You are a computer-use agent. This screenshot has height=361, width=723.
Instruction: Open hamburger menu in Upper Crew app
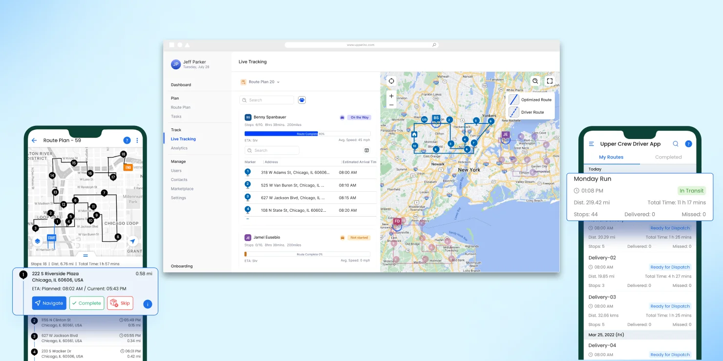[x=592, y=144]
